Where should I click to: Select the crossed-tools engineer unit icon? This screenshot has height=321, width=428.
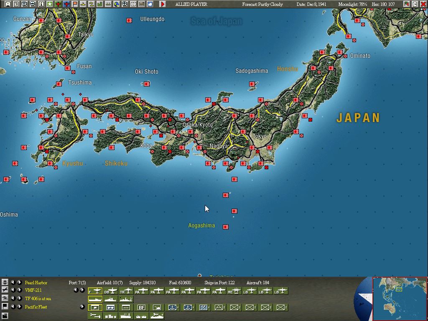point(204,308)
